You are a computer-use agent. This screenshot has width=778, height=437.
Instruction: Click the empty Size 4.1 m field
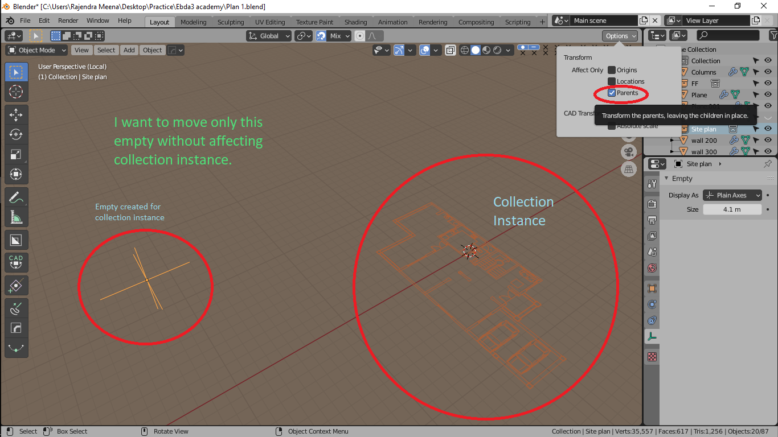coord(732,209)
